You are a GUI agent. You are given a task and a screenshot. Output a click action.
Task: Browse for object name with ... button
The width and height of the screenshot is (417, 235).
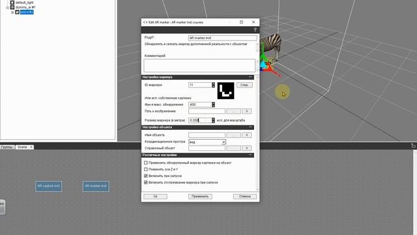(233, 135)
